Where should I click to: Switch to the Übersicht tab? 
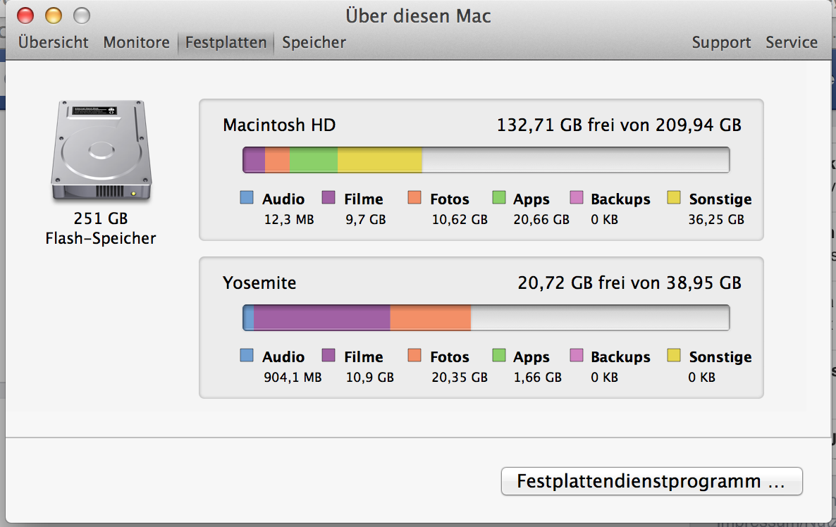54,42
